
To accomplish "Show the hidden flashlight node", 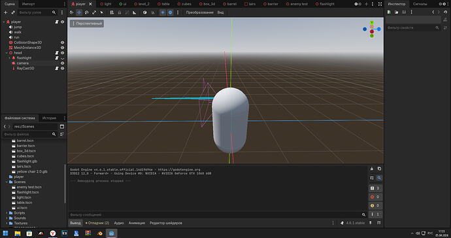I will tap(62, 58).
